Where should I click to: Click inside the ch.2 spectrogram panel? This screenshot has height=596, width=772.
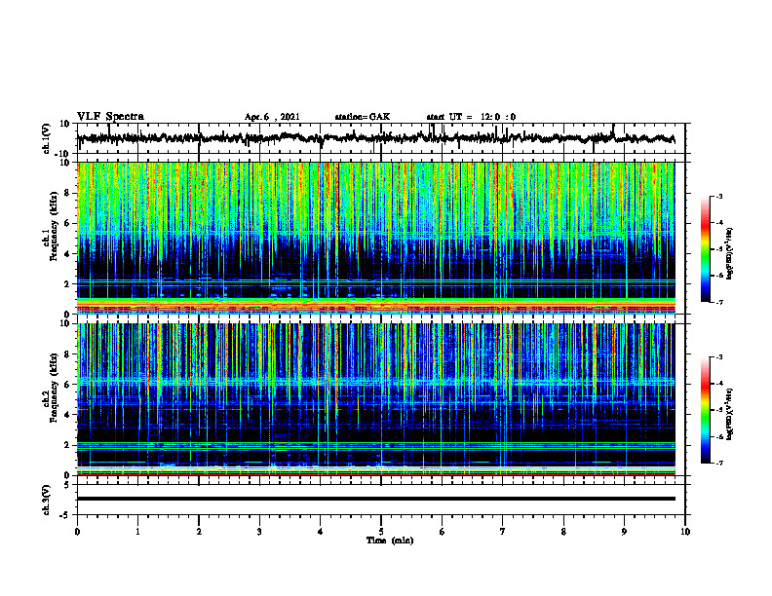pos(375,399)
